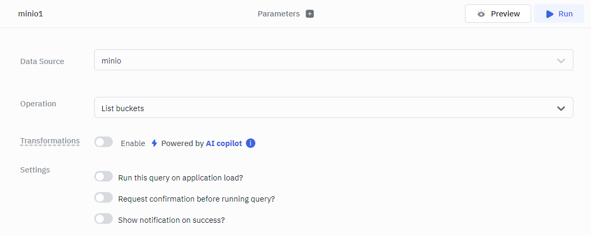591x236 pixels.
Task: Select the minio data source field
Action: 318,60
